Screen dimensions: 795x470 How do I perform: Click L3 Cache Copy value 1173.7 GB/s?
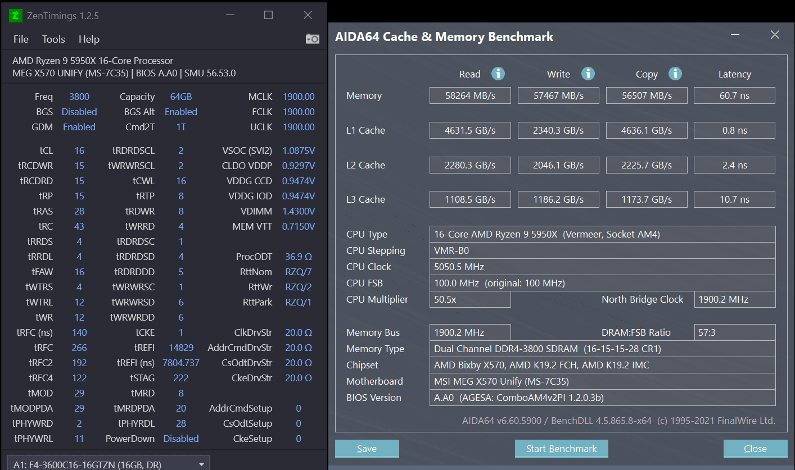click(647, 199)
